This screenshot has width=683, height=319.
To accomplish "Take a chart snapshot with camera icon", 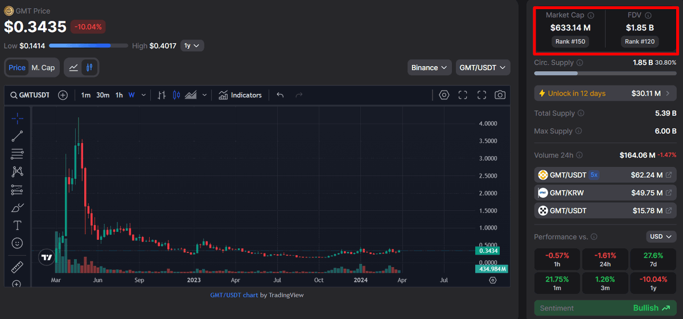I will click(500, 95).
